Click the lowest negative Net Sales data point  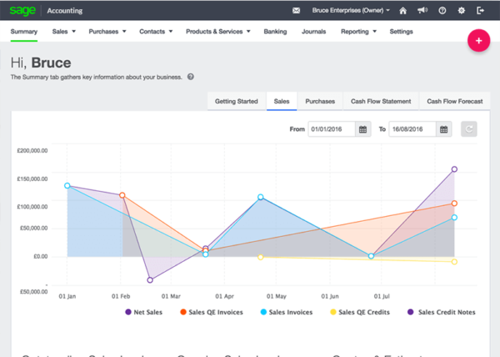click(150, 280)
